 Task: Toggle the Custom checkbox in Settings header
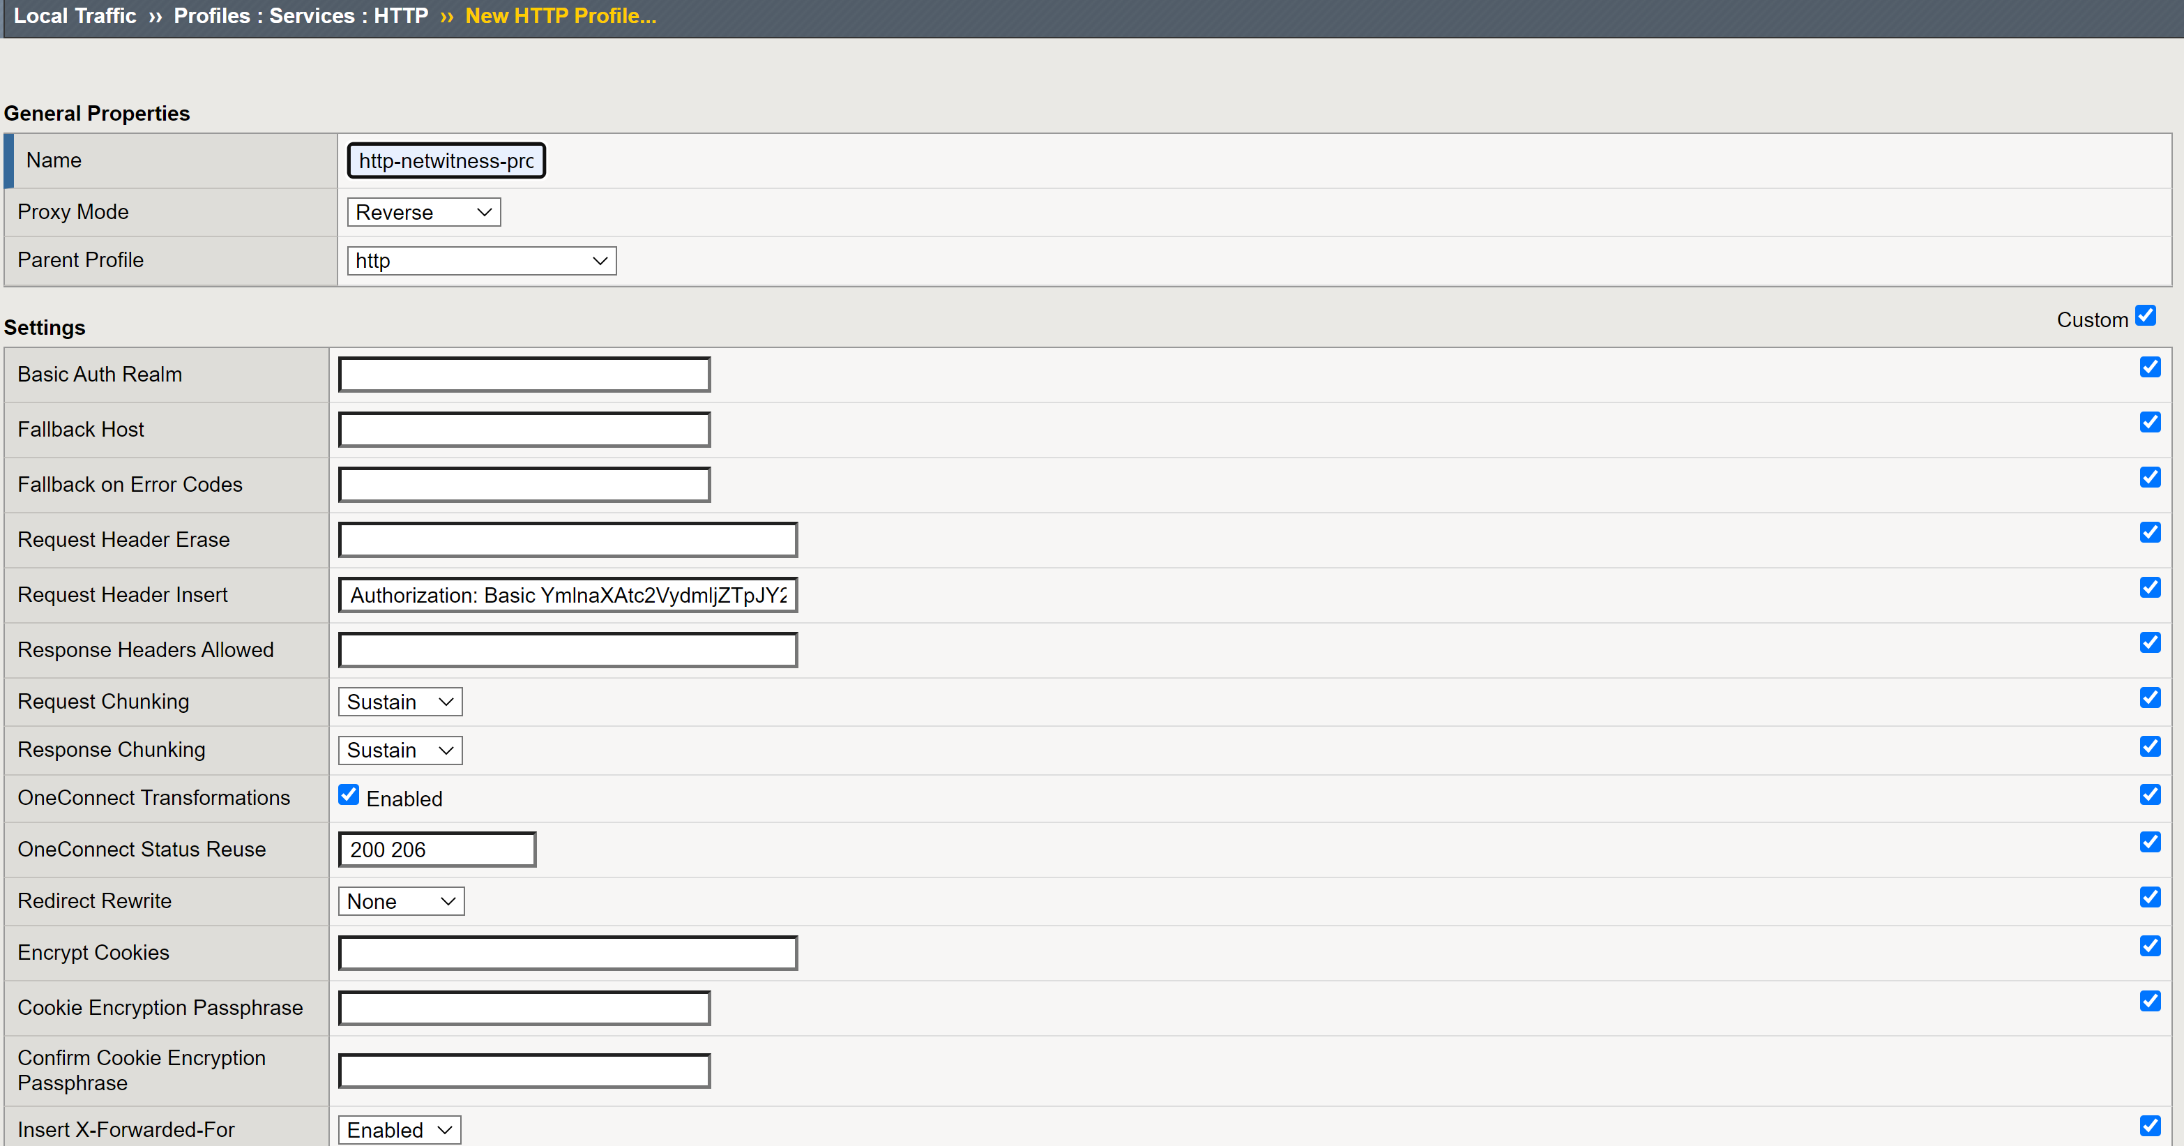pyautogui.click(x=2145, y=317)
